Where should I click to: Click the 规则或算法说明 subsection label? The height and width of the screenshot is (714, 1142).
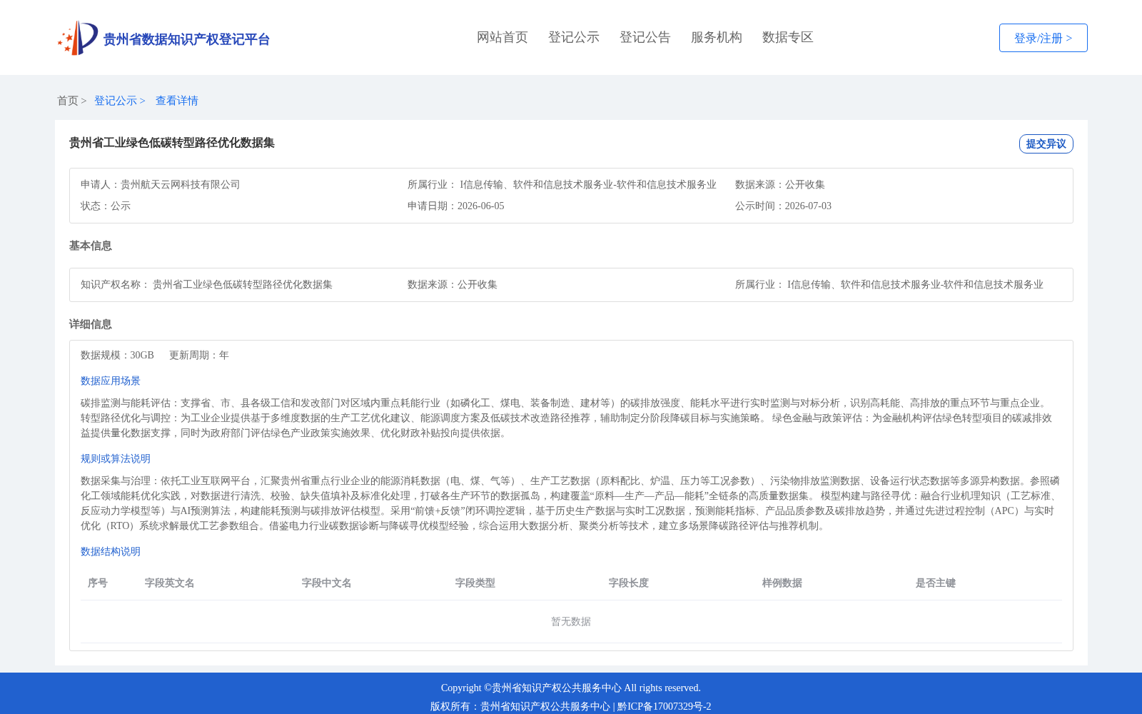pos(116,458)
